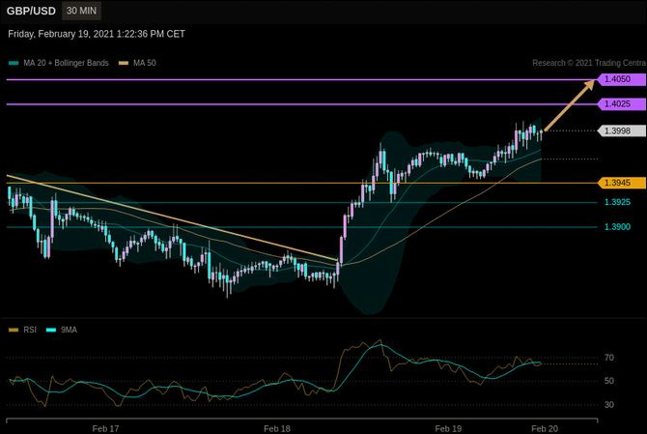Select the 1.4050 resistance price tag
647x434 pixels.
[x=622, y=79]
